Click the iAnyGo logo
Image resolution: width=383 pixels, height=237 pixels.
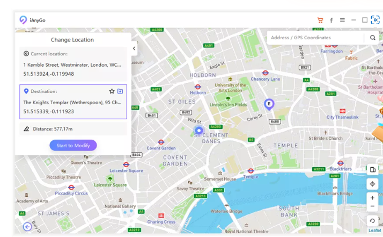pyautogui.click(x=23, y=20)
